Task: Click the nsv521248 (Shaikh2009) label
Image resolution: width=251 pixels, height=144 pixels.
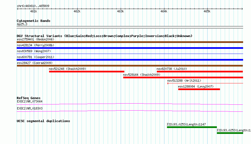Action: pos(67,69)
